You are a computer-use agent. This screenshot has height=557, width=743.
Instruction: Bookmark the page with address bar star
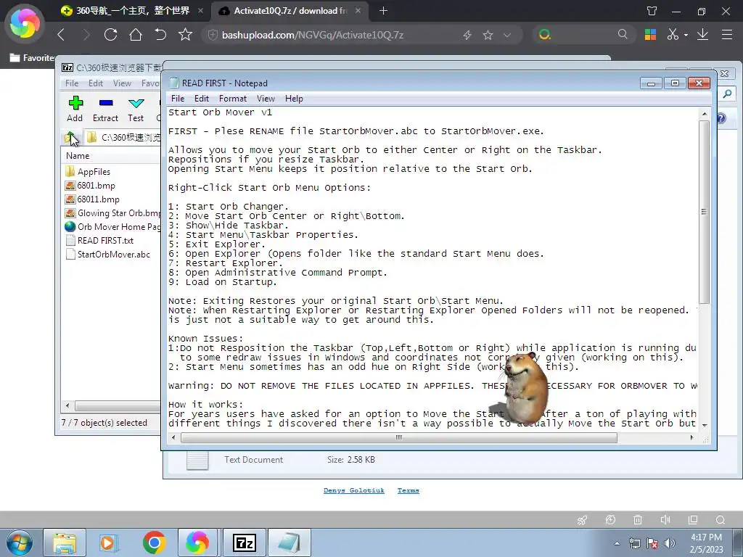point(488,35)
